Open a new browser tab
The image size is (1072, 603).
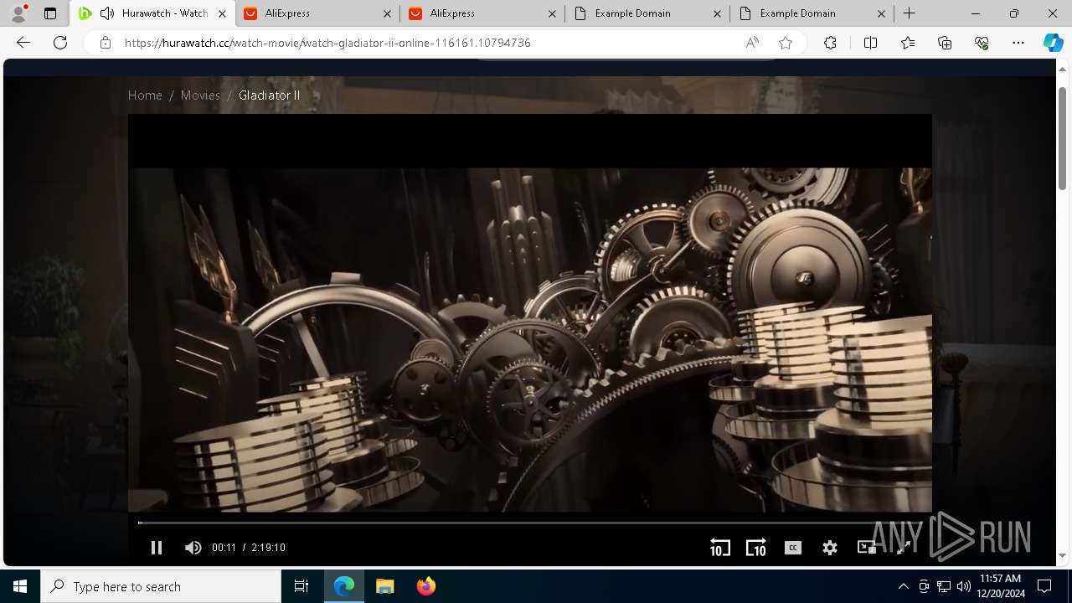click(910, 13)
